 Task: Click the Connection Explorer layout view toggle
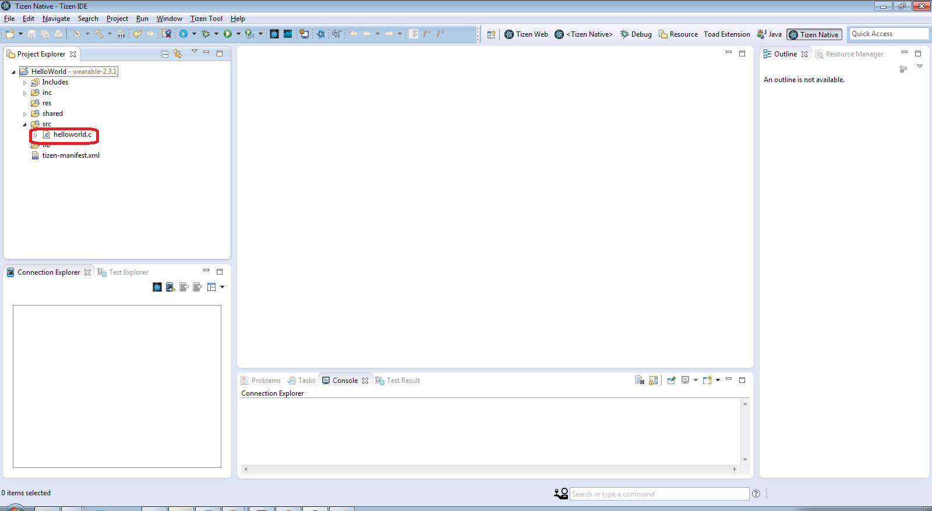point(211,287)
